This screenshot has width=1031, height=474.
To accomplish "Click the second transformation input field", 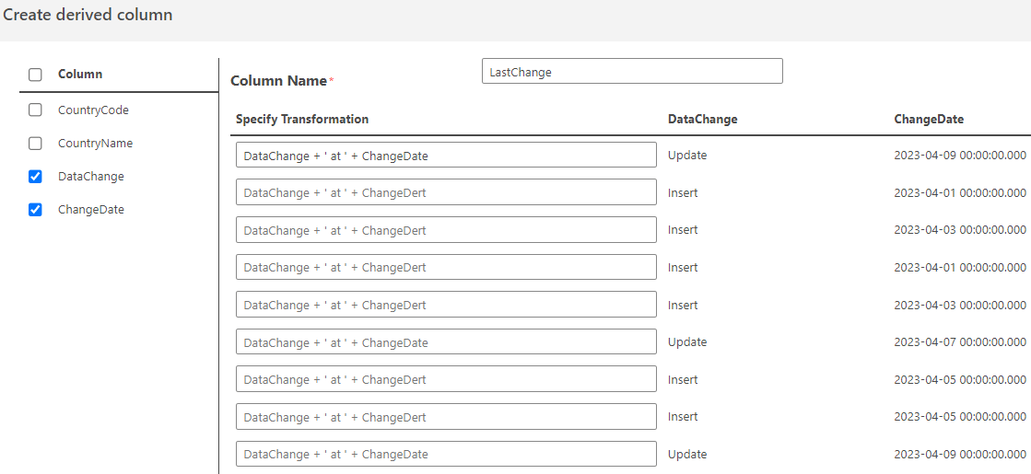I will 446,192.
